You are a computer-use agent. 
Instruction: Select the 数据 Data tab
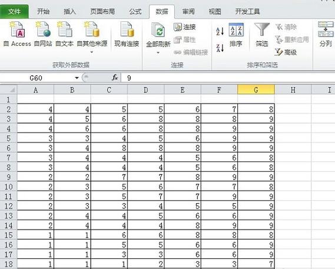click(x=162, y=11)
